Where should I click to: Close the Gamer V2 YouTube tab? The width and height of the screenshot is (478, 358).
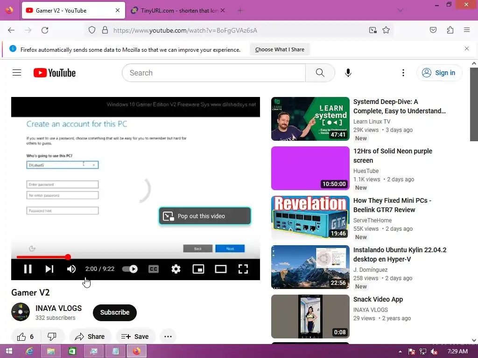[x=118, y=10]
